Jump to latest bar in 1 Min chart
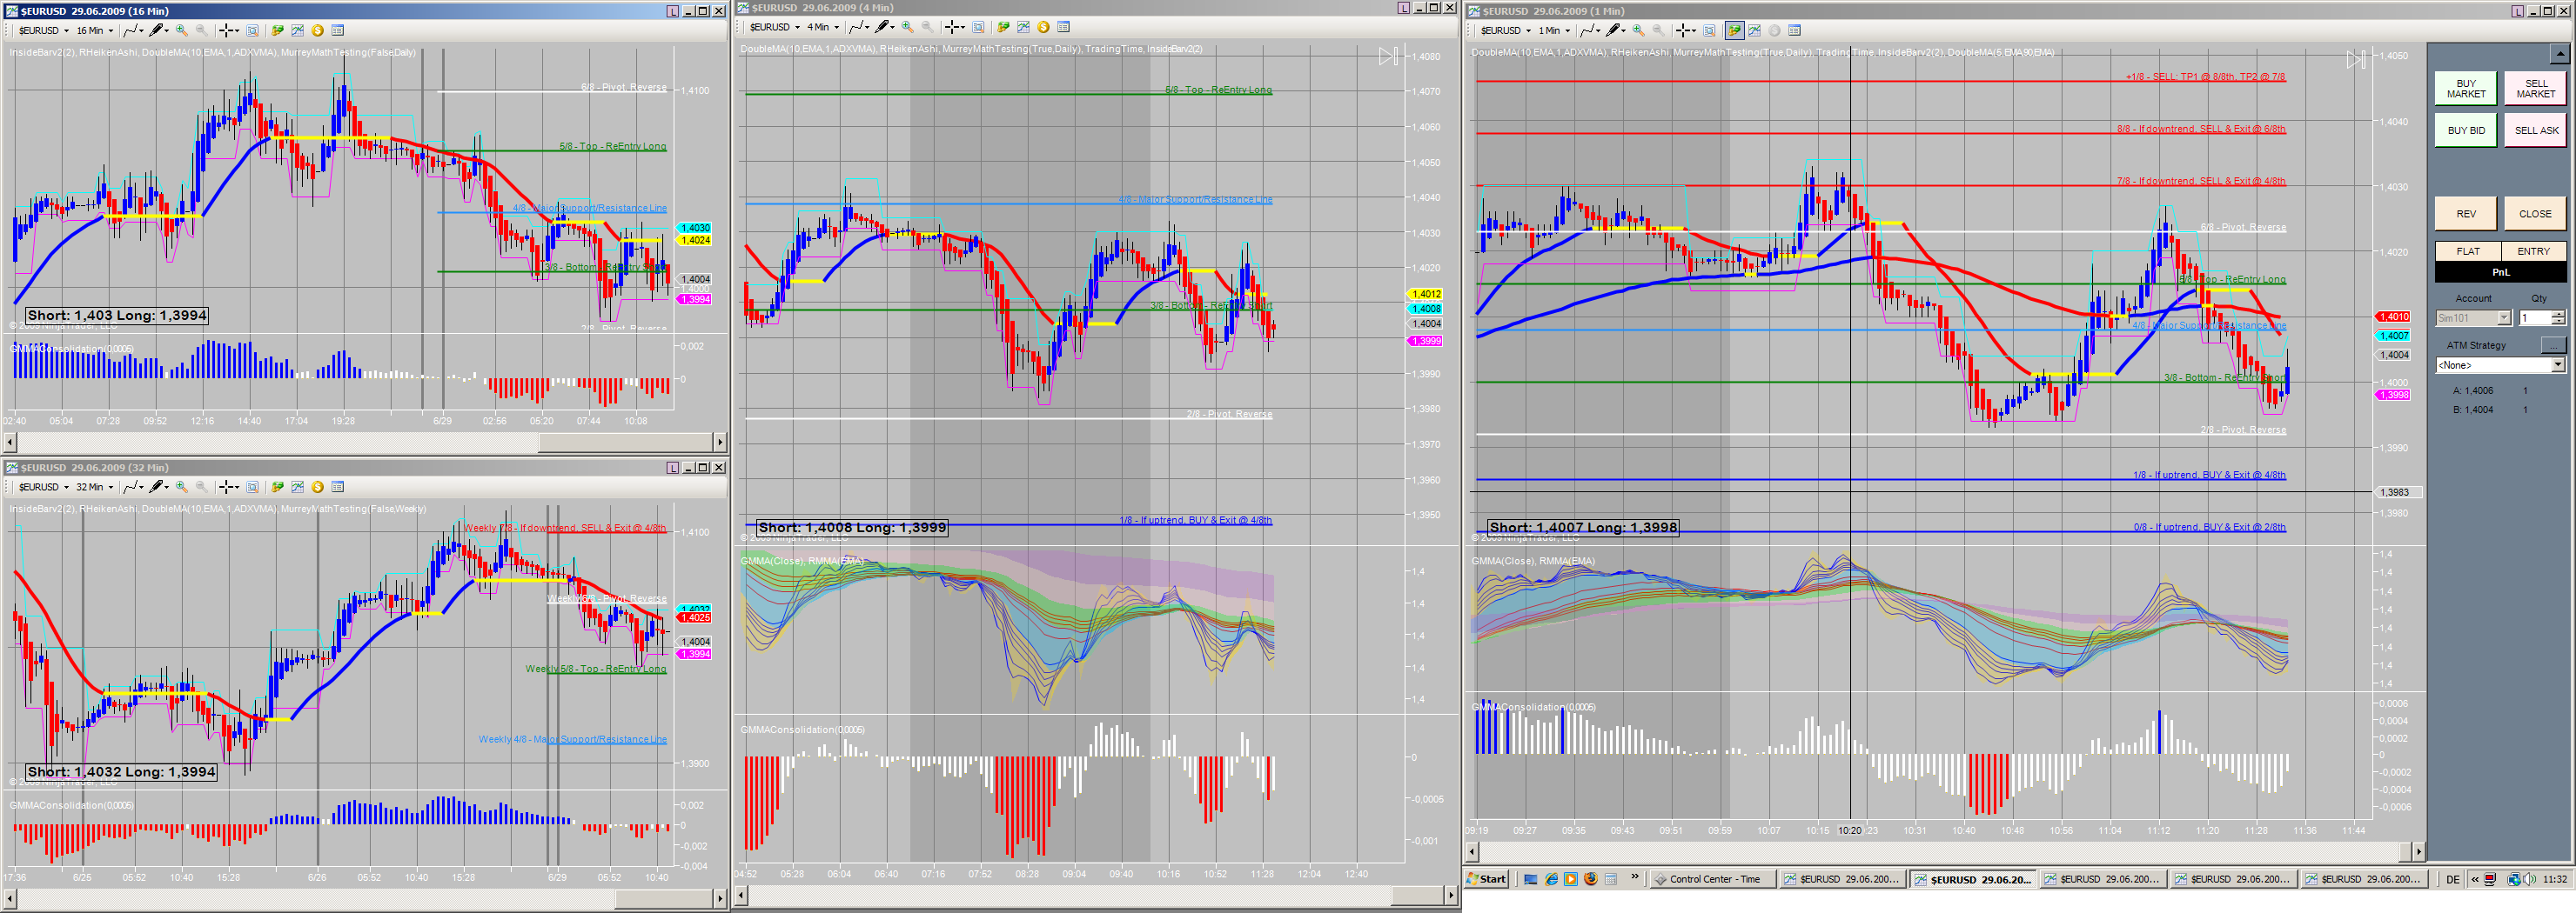2576x913 pixels. (x=2356, y=60)
